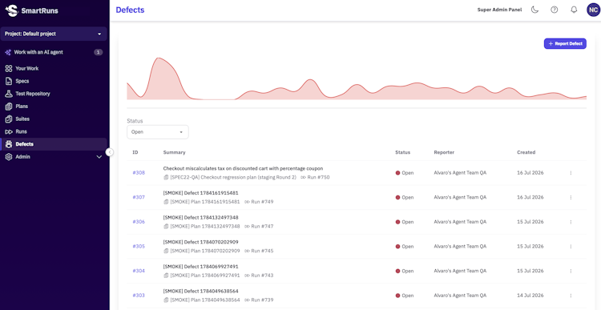Image resolution: width=601 pixels, height=310 pixels.
Task: Open the help question mark icon
Action: coord(555,10)
